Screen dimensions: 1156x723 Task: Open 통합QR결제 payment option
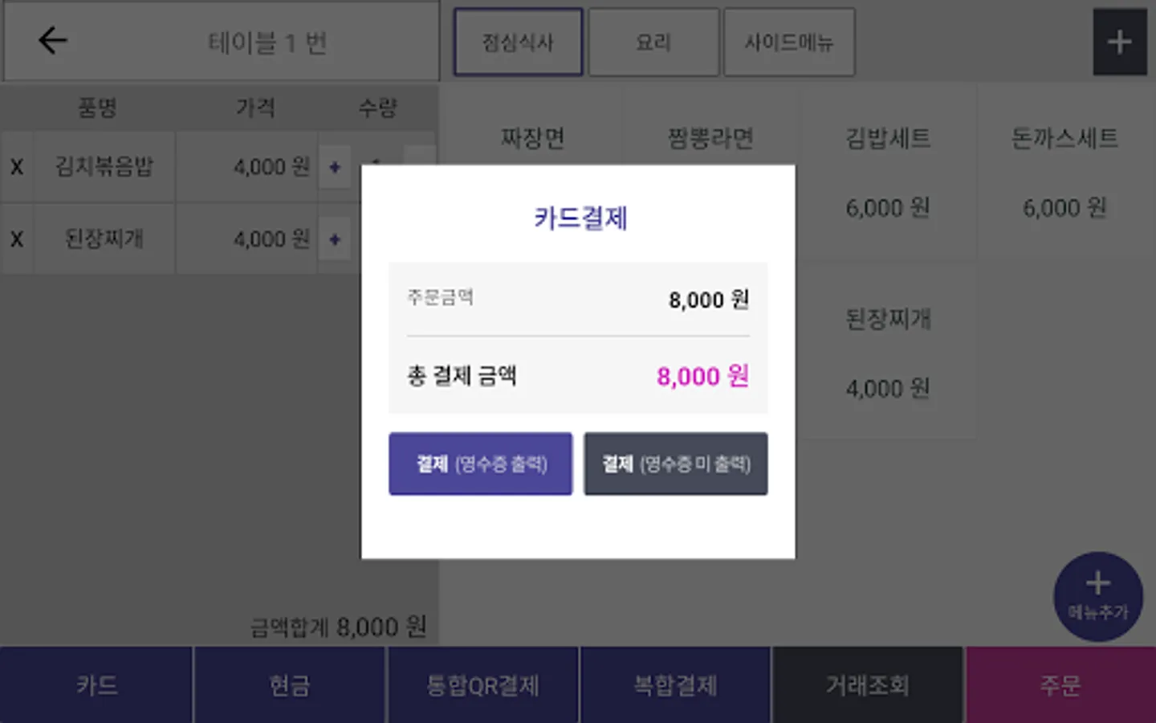pos(482,685)
